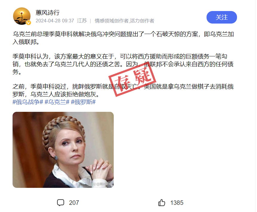Click the thumbs-up like icon
257x212 pixels.
point(161,203)
